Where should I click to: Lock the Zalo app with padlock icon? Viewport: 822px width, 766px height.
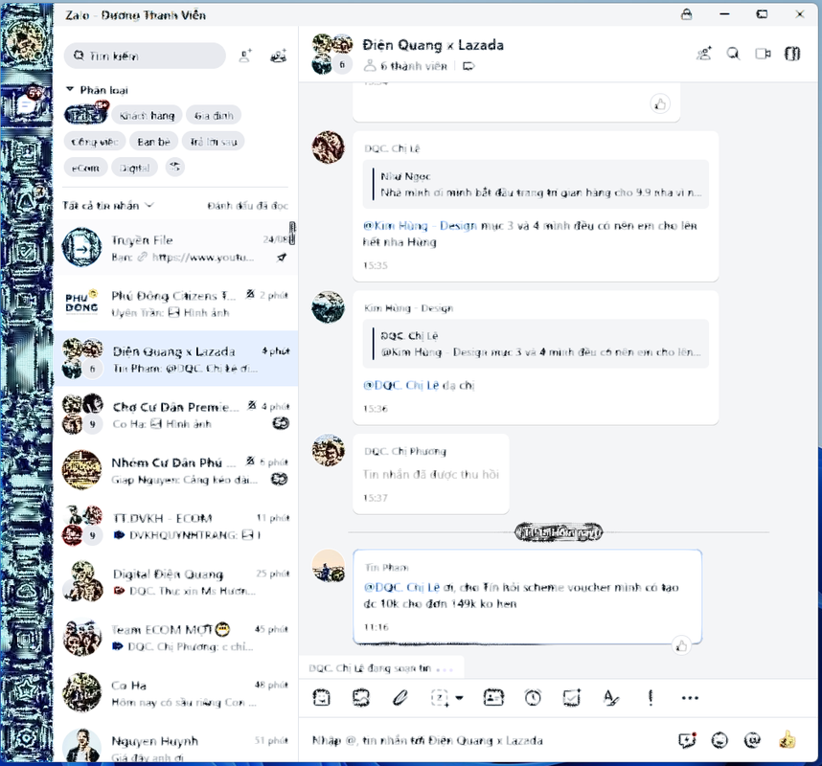coord(686,14)
